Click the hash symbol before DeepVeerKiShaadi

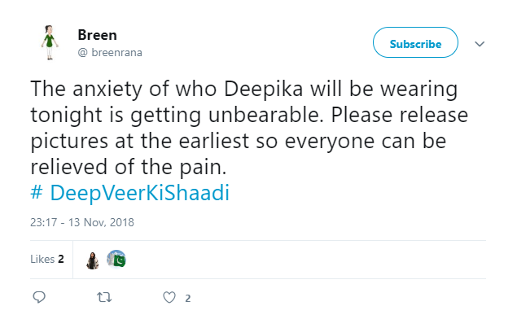pos(36,193)
